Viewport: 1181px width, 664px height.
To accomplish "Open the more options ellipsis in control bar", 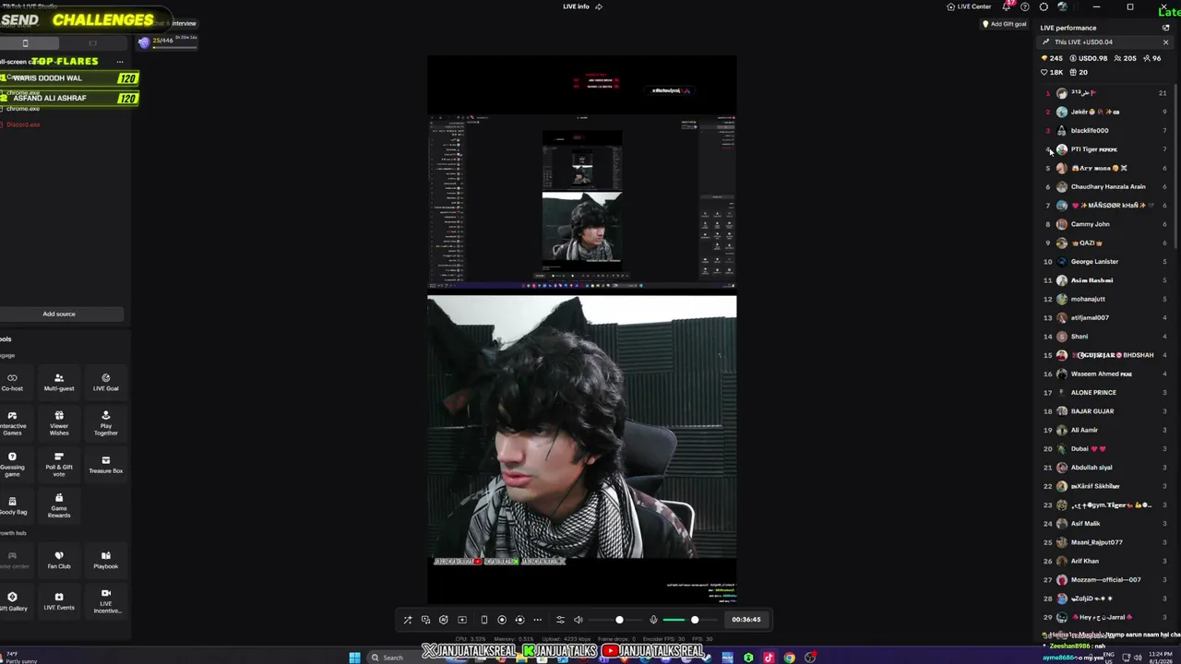I will click(537, 620).
